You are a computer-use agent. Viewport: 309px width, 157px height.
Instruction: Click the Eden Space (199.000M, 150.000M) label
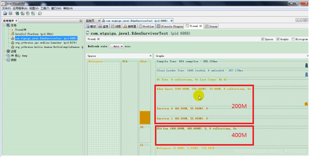[204, 89]
